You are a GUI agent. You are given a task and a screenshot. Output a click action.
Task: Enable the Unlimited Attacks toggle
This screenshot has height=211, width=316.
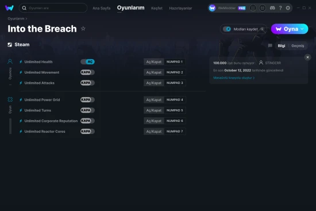[x=87, y=83]
